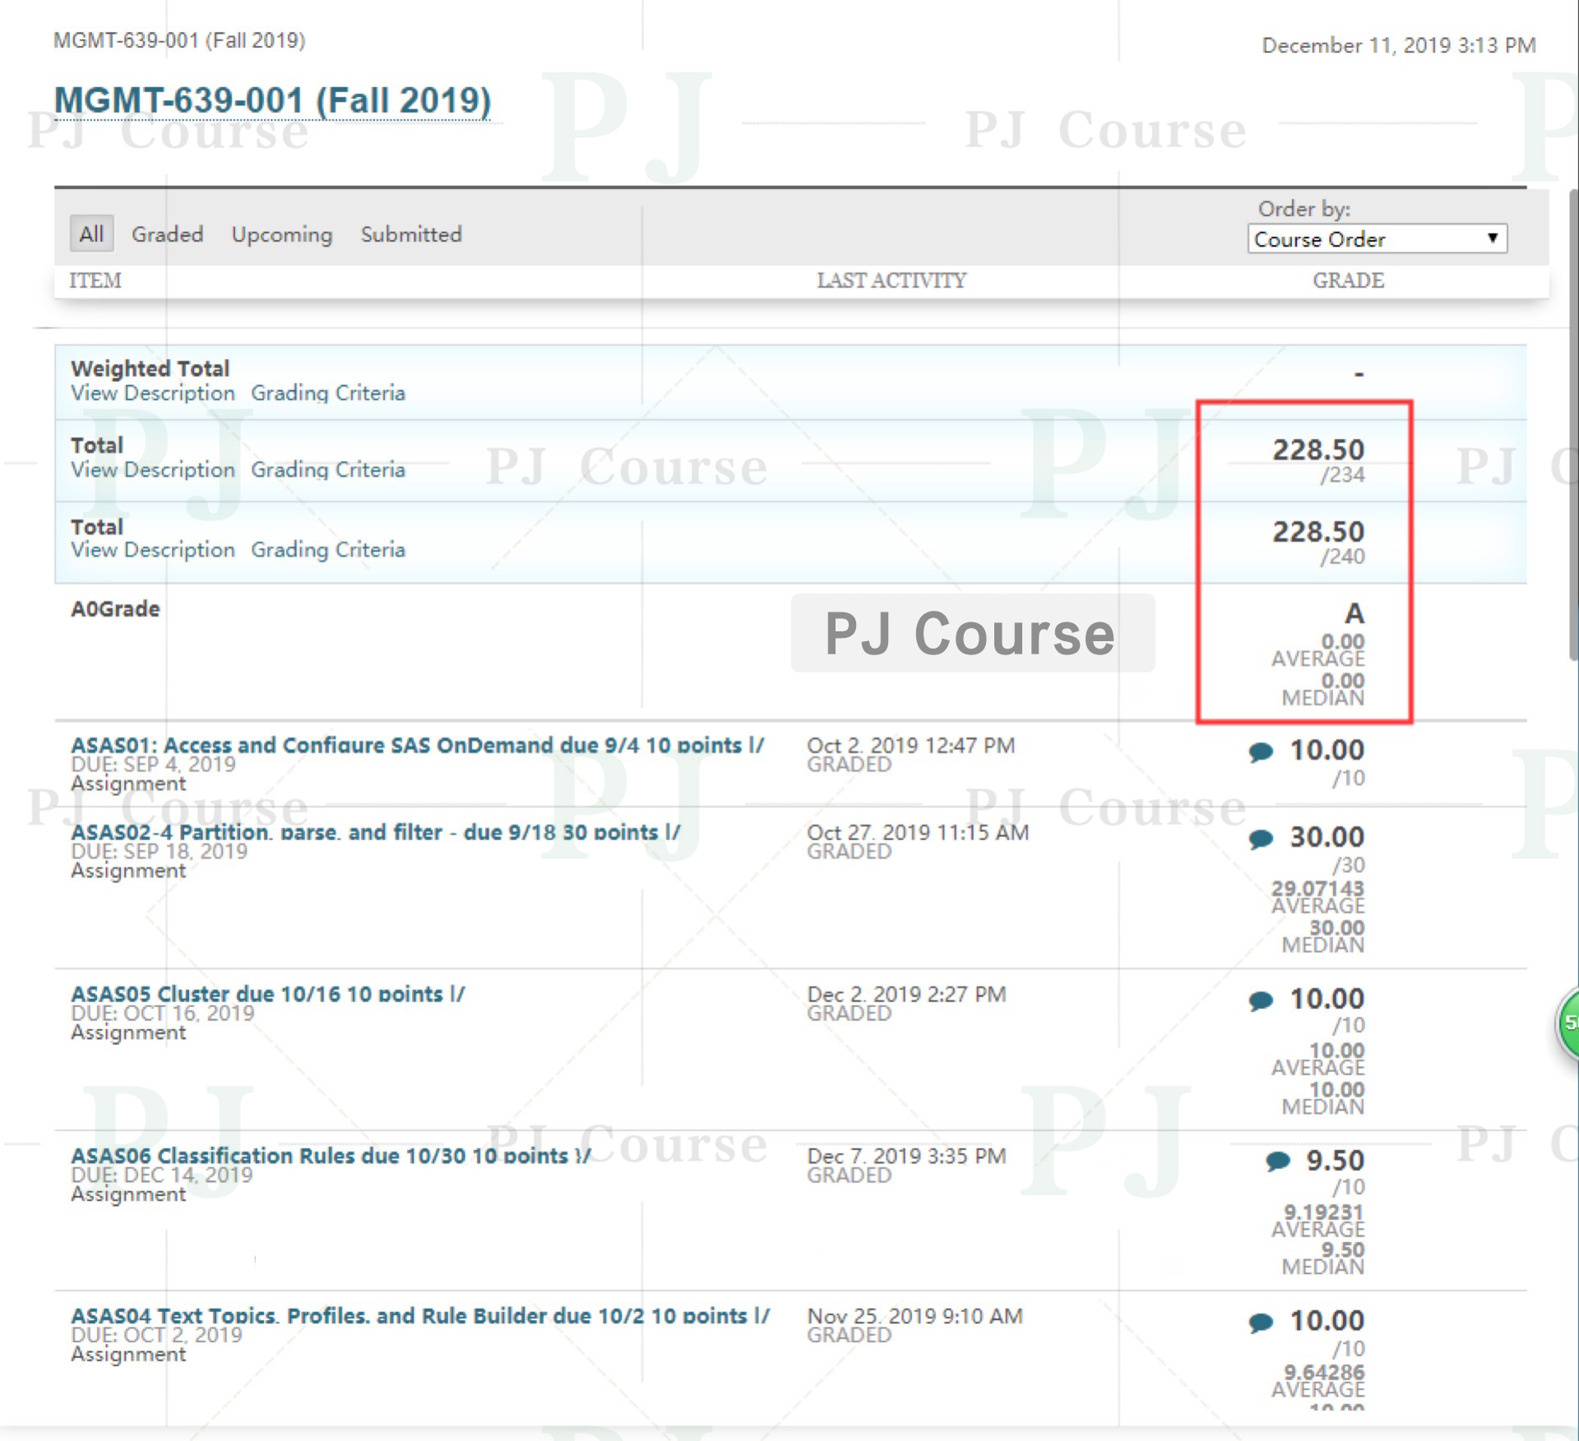View comment bubble for ASAS01 grade 10.00
The height and width of the screenshot is (1441, 1579).
1261,751
